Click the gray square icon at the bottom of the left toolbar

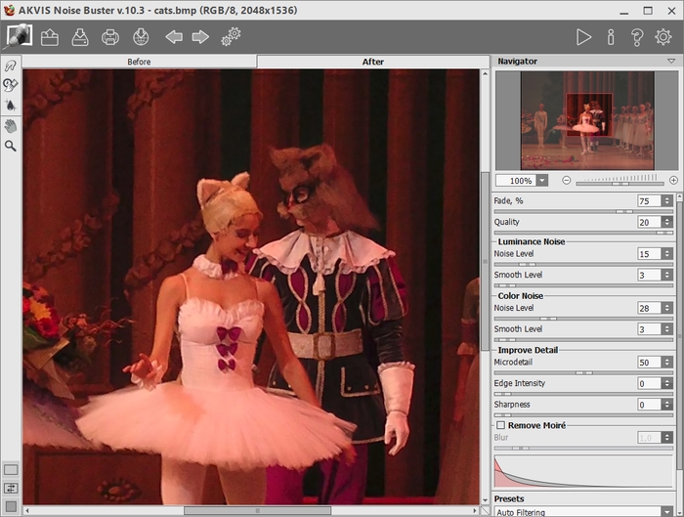pos(11,506)
